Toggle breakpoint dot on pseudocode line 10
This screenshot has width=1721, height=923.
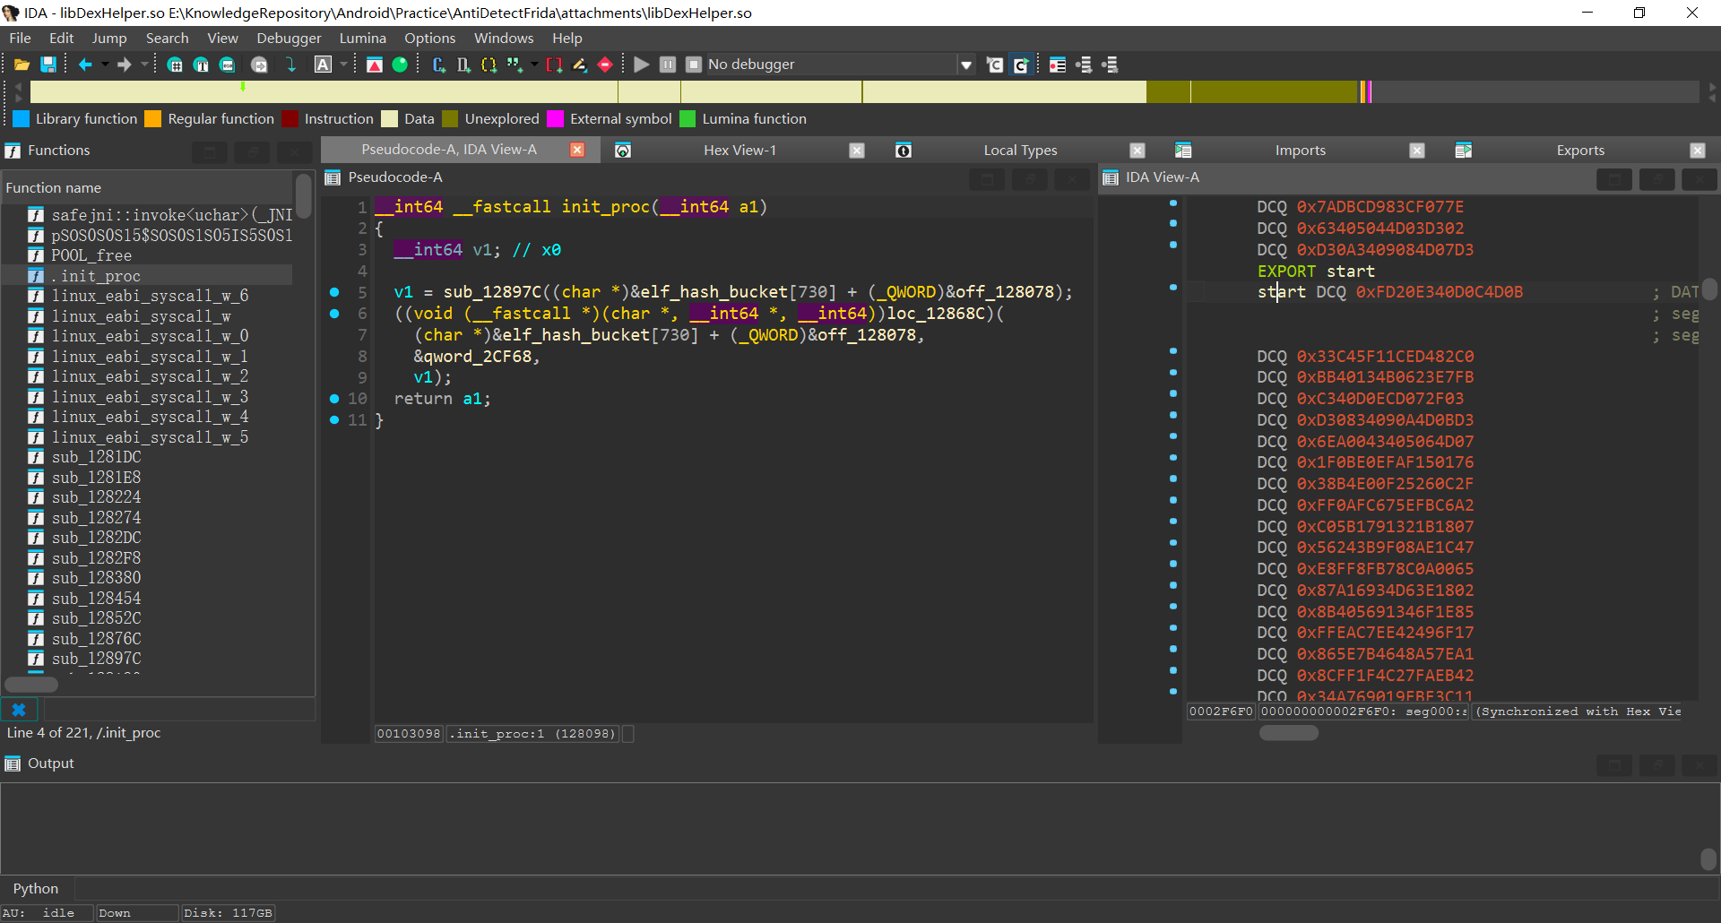point(334,399)
